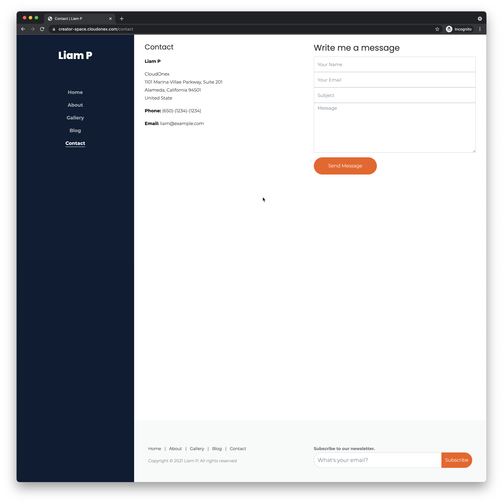Screen dimensions: 503x504
Task: Click the Subscribe button
Action: (x=457, y=460)
